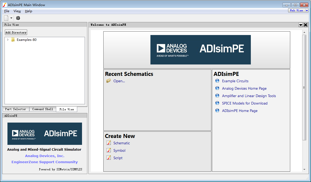Open settings via the gear icon
The width and height of the screenshot is (311, 182).
click(18, 18)
